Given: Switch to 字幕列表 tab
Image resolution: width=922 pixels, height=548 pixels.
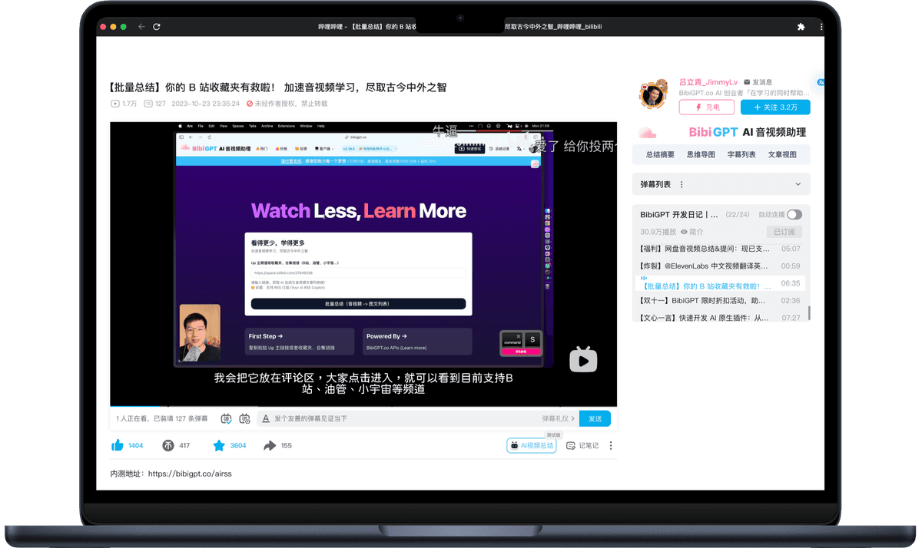Looking at the screenshot, I should (x=741, y=154).
